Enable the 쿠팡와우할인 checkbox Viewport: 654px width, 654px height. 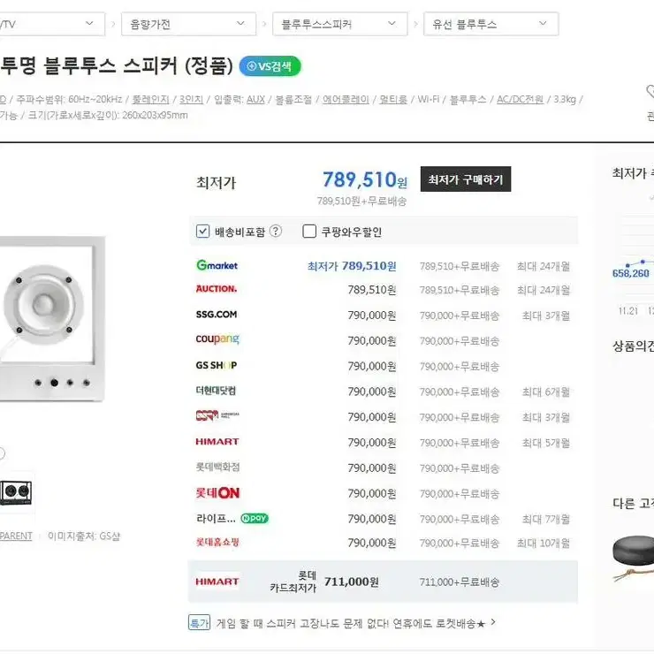click(309, 231)
